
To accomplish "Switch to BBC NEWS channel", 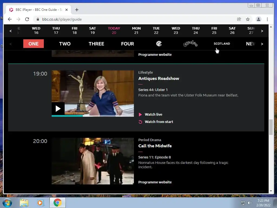I will tap(251, 44).
